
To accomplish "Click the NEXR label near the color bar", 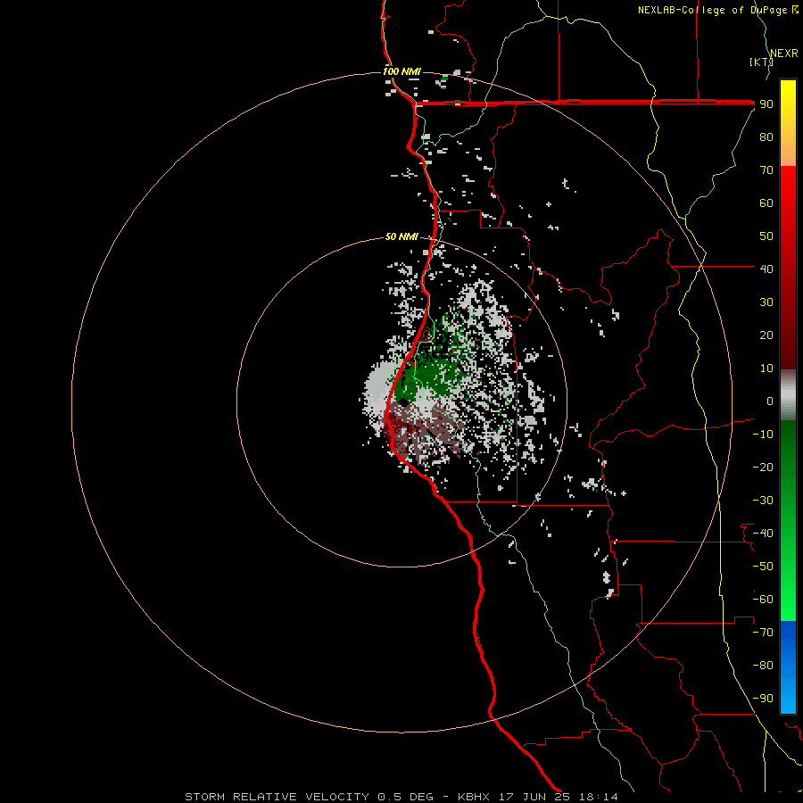I will click(784, 54).
